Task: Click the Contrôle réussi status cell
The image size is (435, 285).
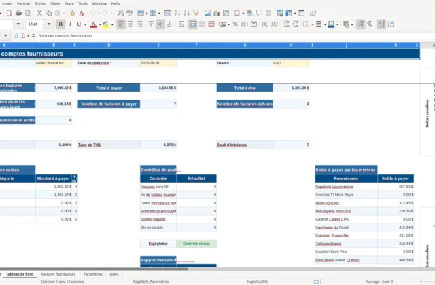Action: click(196, 244)
